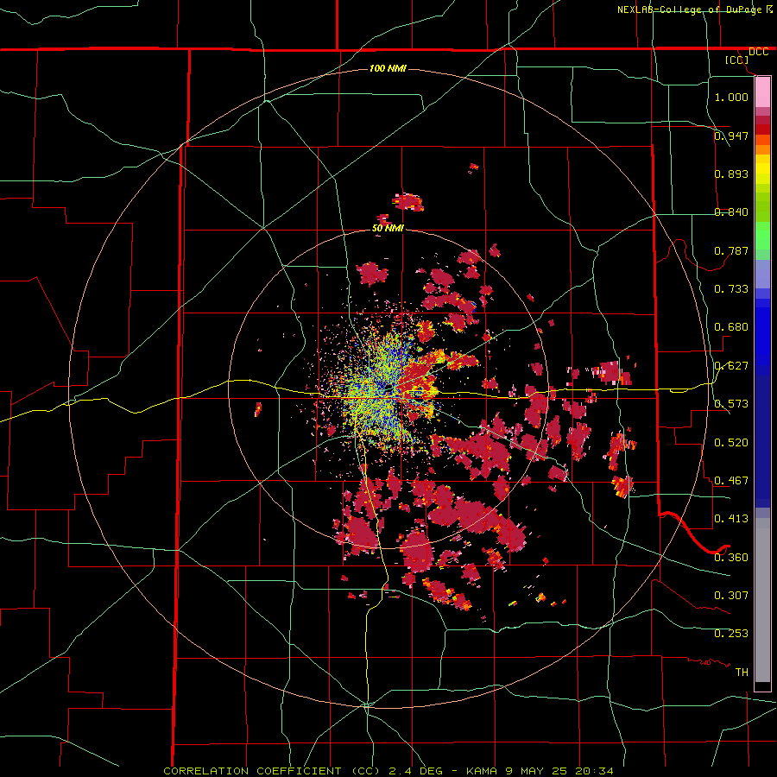Screen dimensions: 777x777
Task: Click the TH threshold label
Action: pyautogui.click(x=742, y=673)
